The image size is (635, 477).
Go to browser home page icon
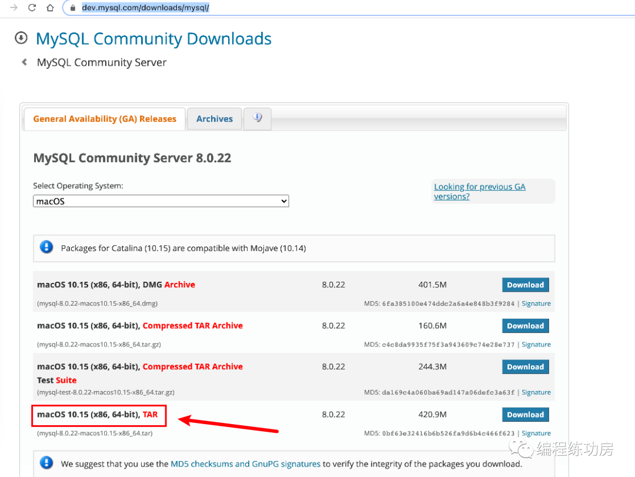tap(50, 8)
